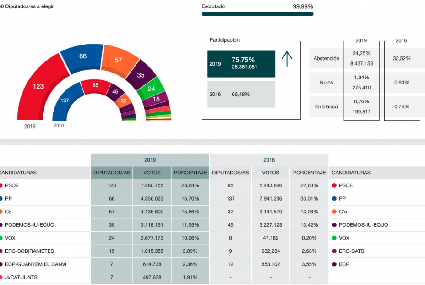Image resolution: width=425 pixels, height=285 pixels.
Task: Click the magenta ERC-CATSÍ dot
Action: [334, 251]
